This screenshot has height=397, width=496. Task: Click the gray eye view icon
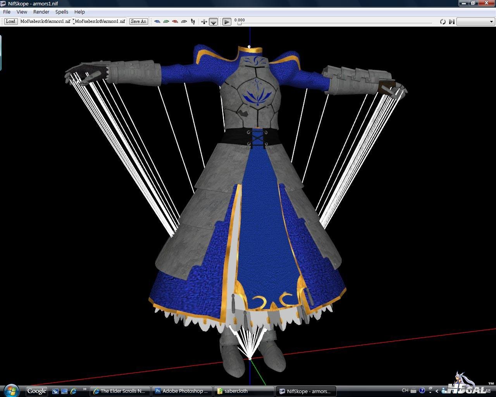tap(184, 21)
